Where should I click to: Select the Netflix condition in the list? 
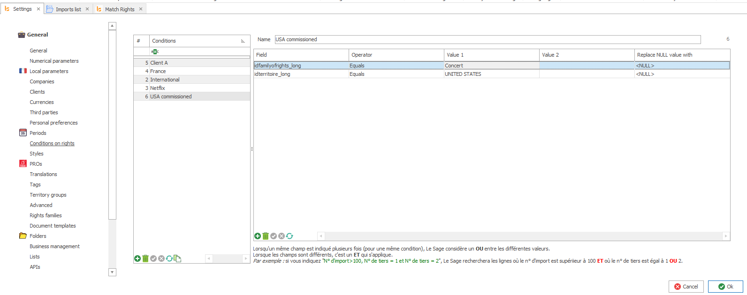click(158, 88)
